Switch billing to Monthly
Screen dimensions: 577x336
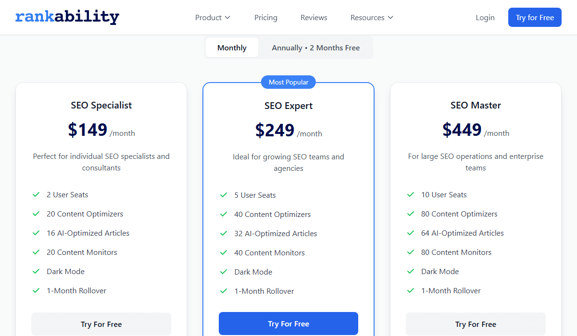[x=232, y=48]
